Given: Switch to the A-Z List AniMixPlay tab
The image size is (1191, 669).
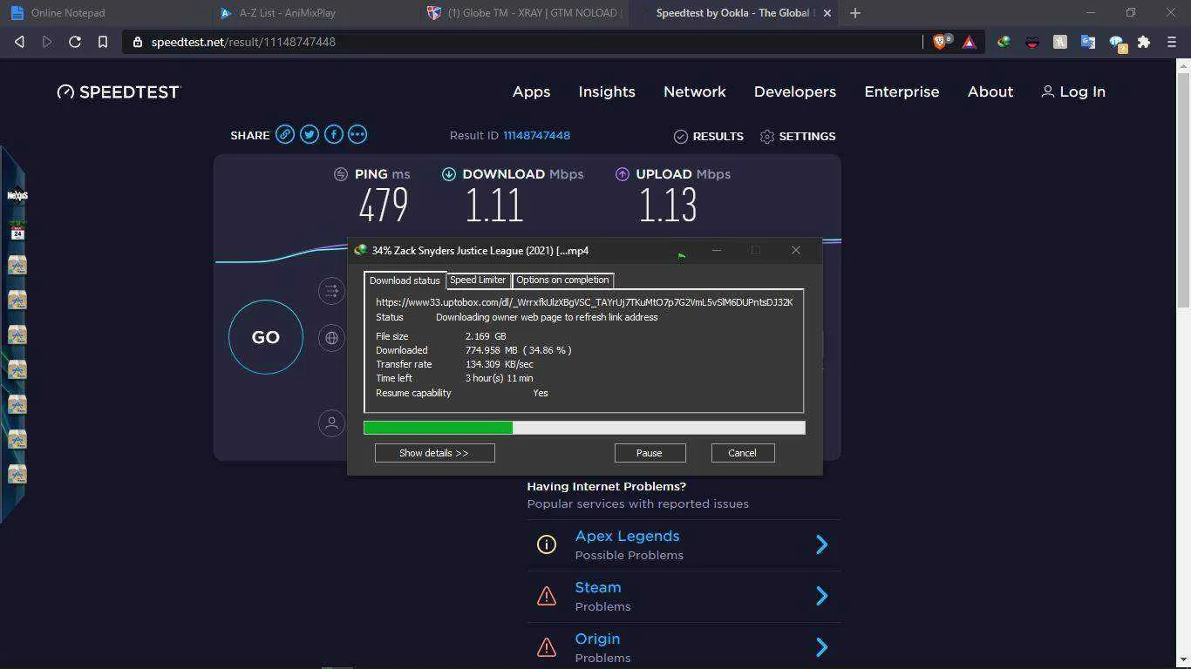Looking at the screenshot, I should click(312, 13).
